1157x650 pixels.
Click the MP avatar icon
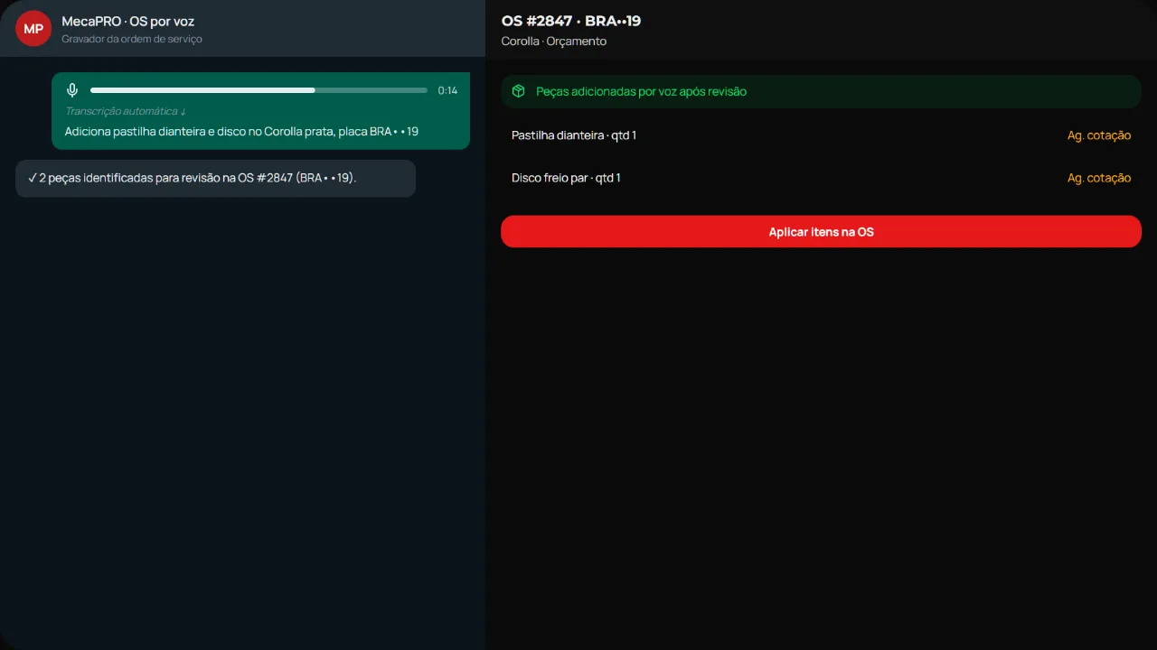(33, 29)
